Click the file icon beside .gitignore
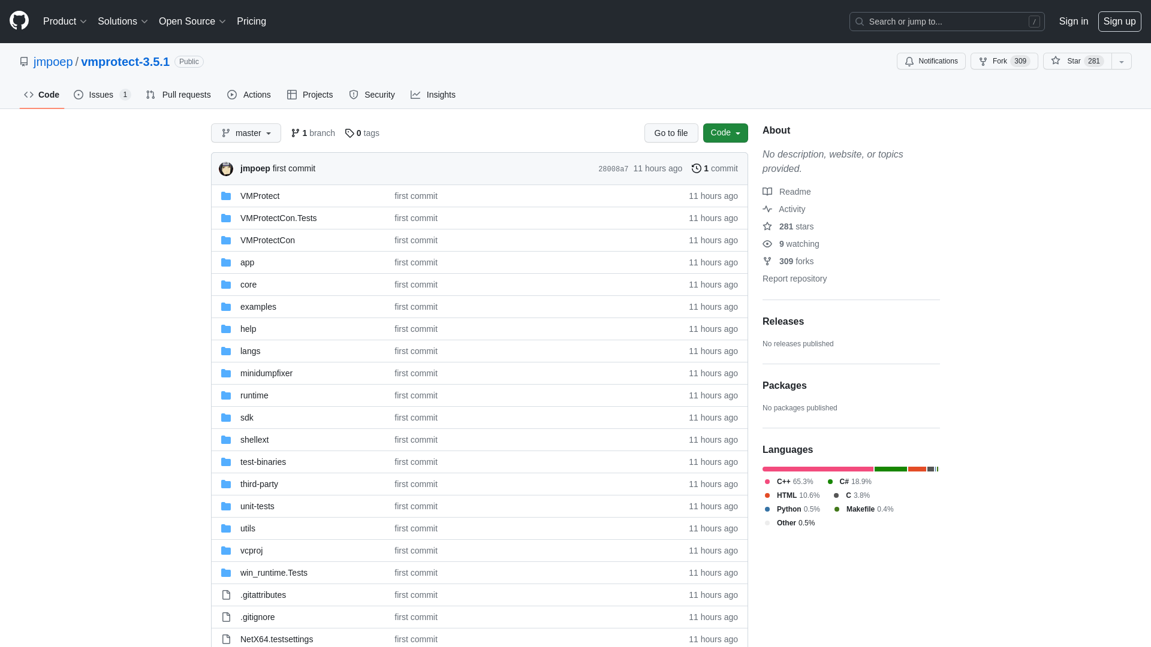The height and width of the screenshot is (647, 1151). [x=226, y=617]
